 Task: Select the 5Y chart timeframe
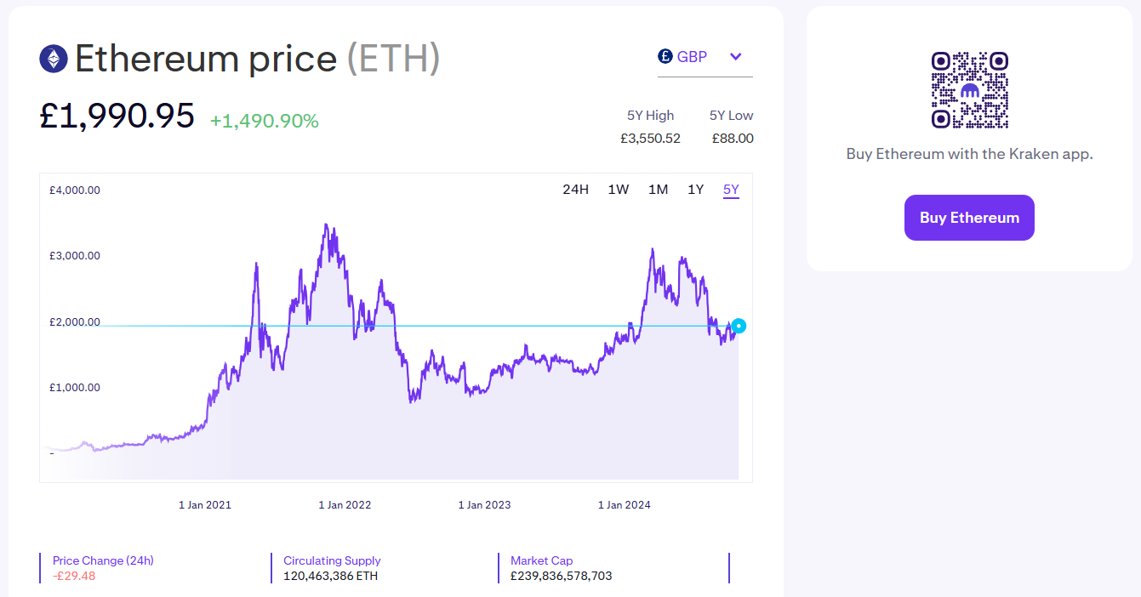click(731, 189)
